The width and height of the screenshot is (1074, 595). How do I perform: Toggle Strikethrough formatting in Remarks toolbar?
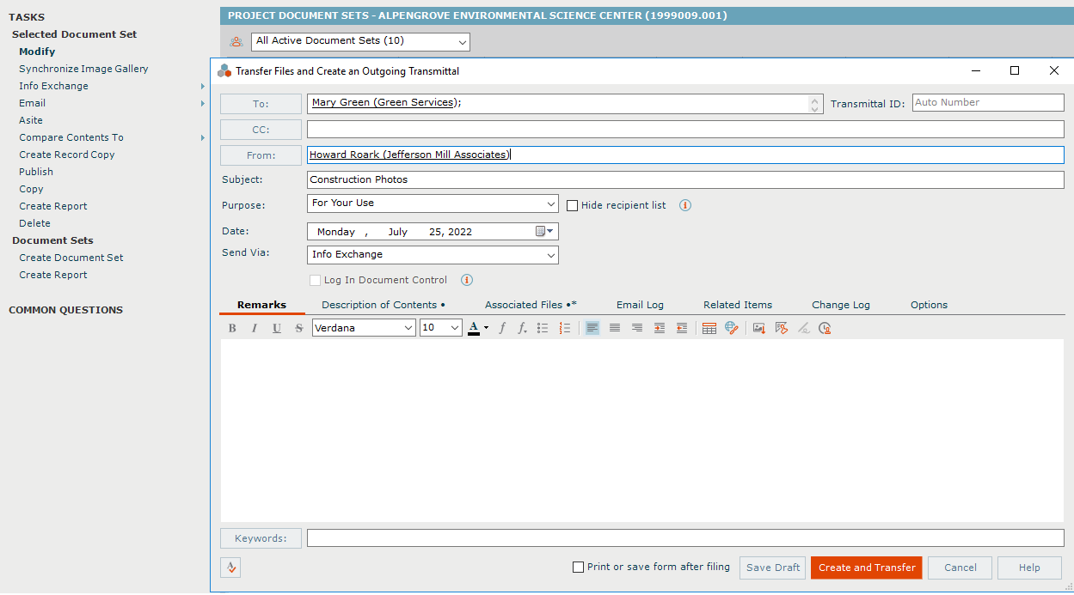(x=299, y=328)
